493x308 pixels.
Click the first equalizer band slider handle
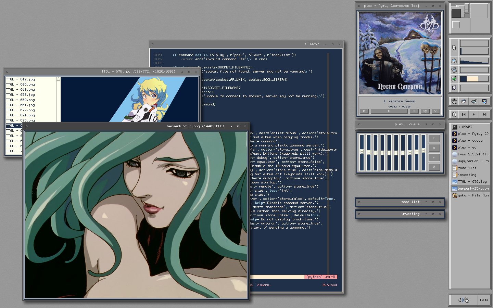click(362, 152)
